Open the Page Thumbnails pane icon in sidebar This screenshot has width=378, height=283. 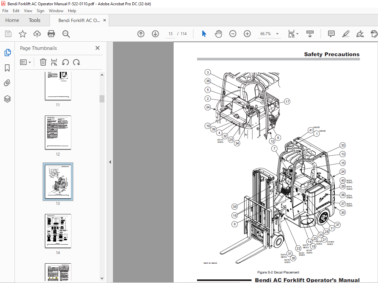coord(8,52)
